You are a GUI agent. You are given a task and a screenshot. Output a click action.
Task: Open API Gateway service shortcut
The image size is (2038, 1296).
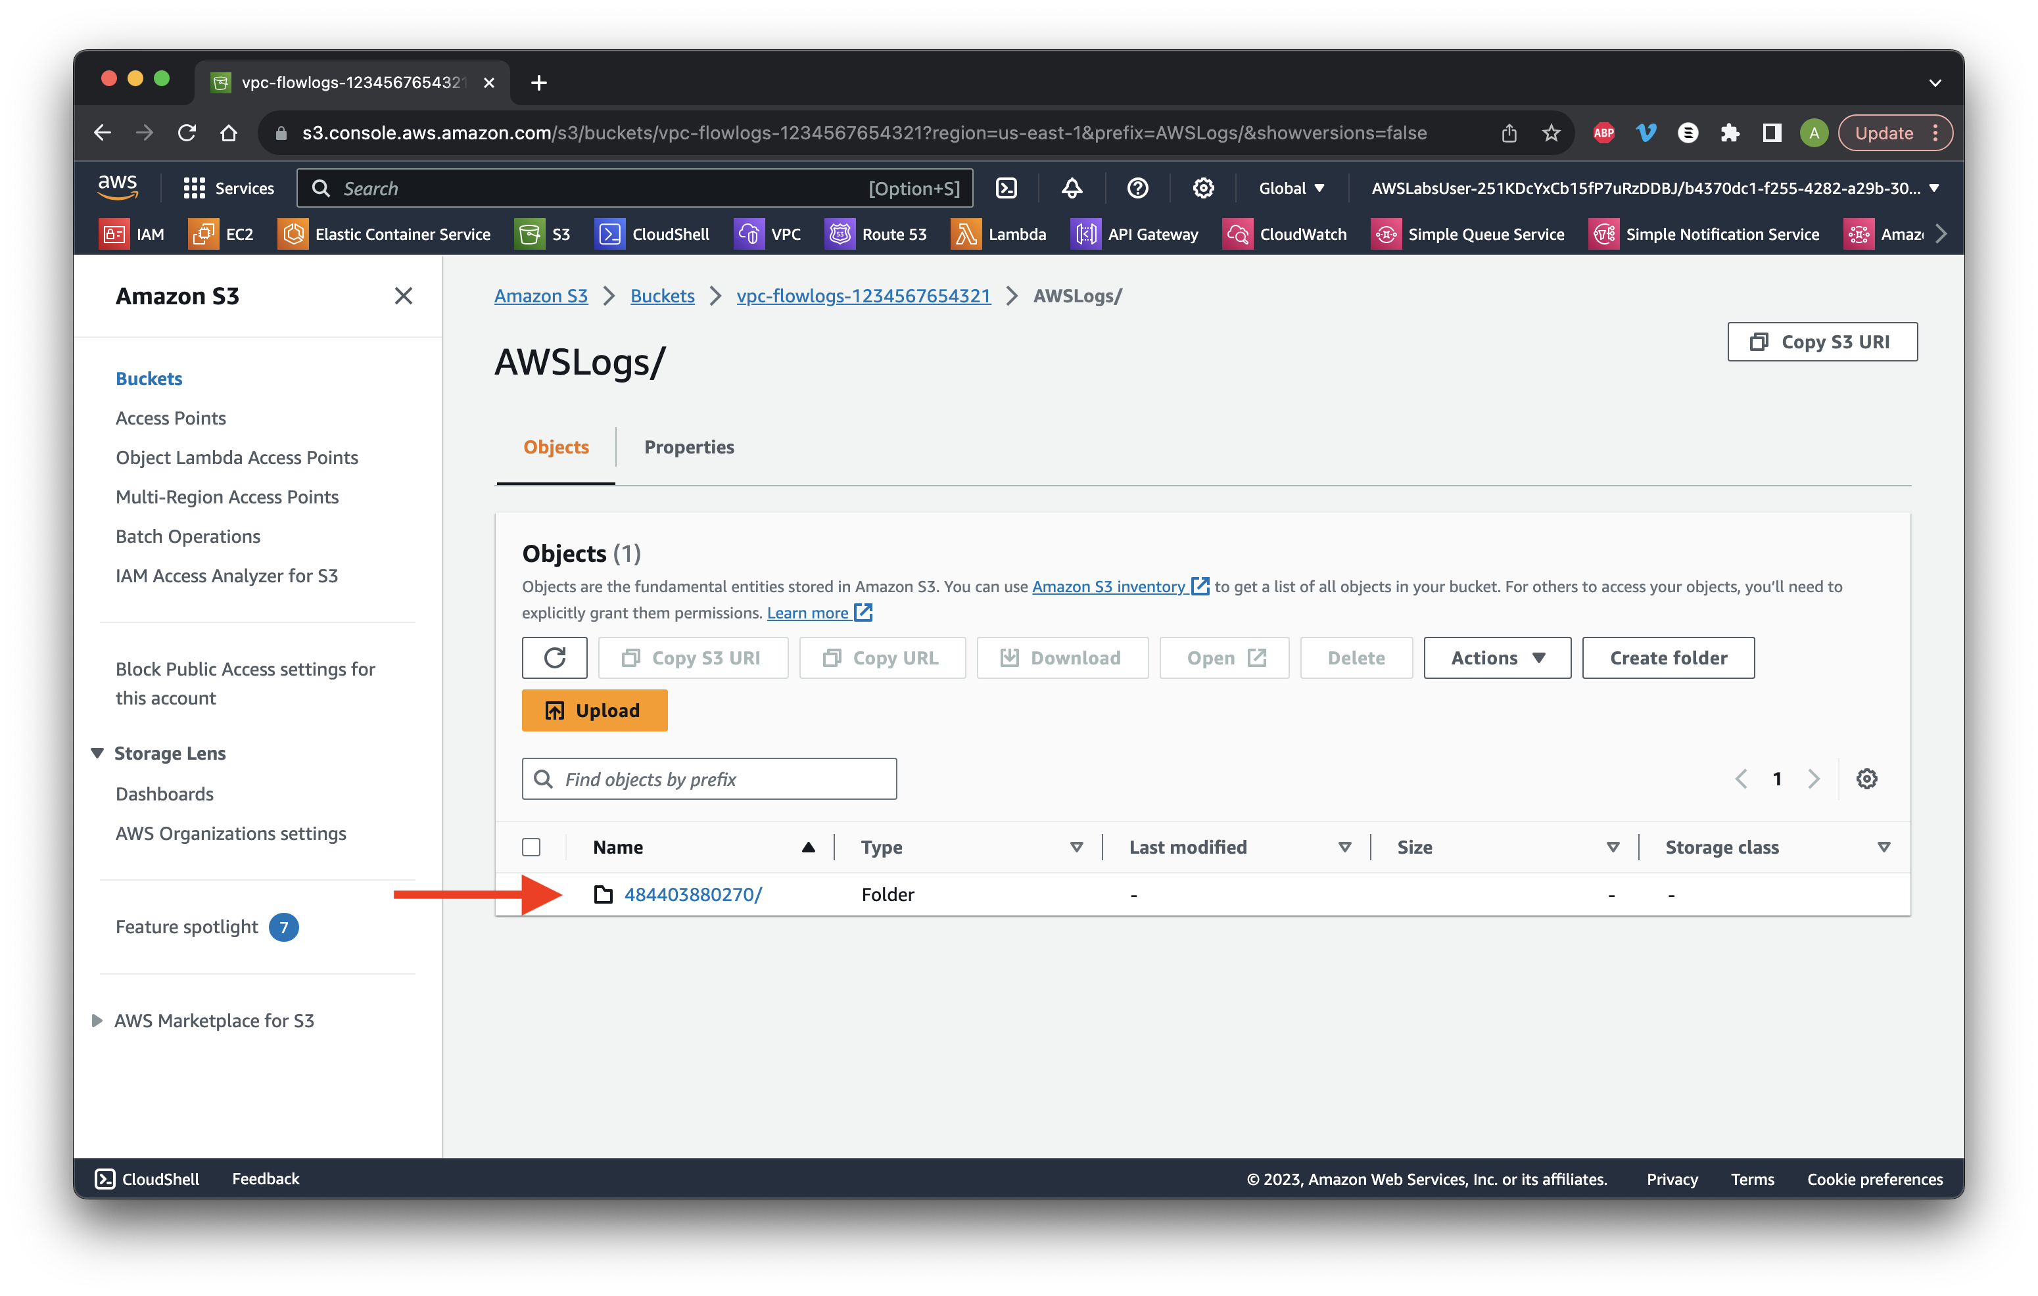click(1135, 235)
